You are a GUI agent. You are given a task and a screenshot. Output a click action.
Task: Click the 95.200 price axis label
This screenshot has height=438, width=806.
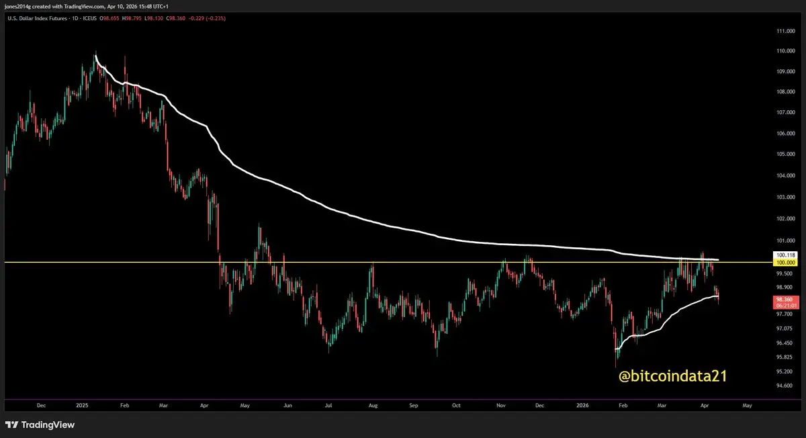[785, 371]
